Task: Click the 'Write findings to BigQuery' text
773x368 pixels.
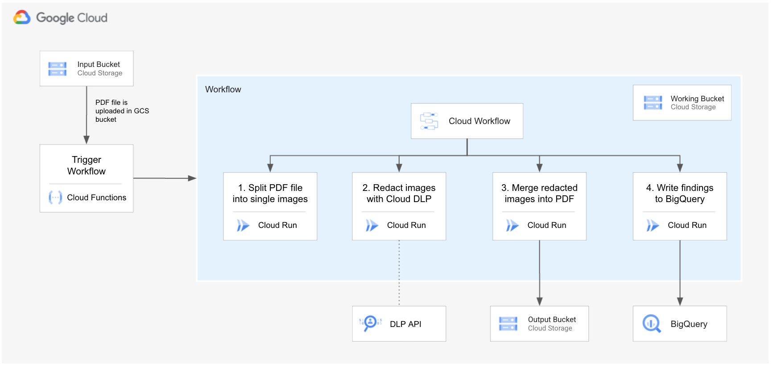Action: coord(679,193)
